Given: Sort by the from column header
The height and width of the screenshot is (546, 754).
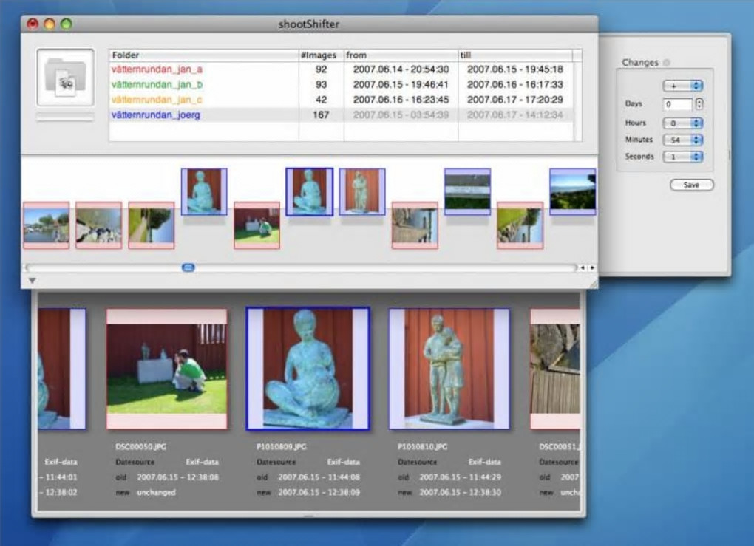Looking at the screenshot, I should 401,55.
